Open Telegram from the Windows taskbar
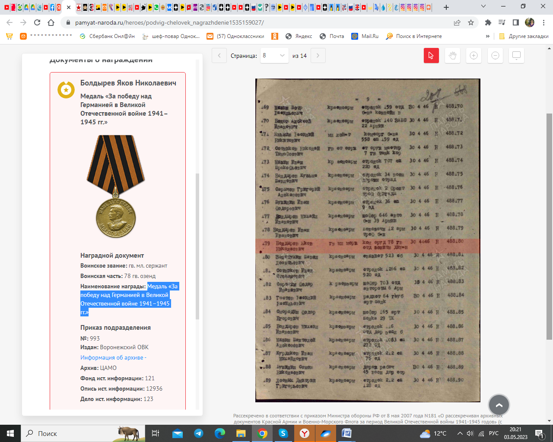 pyautogui.click(x=199, y=433)
